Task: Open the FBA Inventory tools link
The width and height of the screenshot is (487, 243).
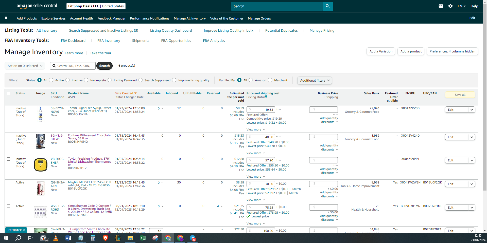Action: pos(109,41)
